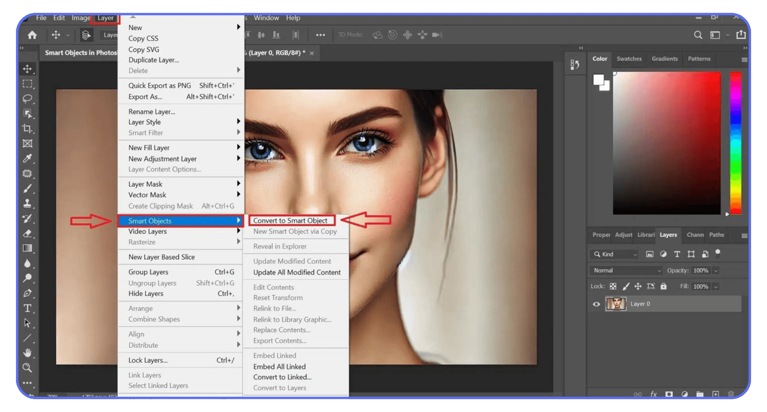Select the Horizontal Type tool
The image size is (767, 412).
pyautogui.click(x=28, y=308)
